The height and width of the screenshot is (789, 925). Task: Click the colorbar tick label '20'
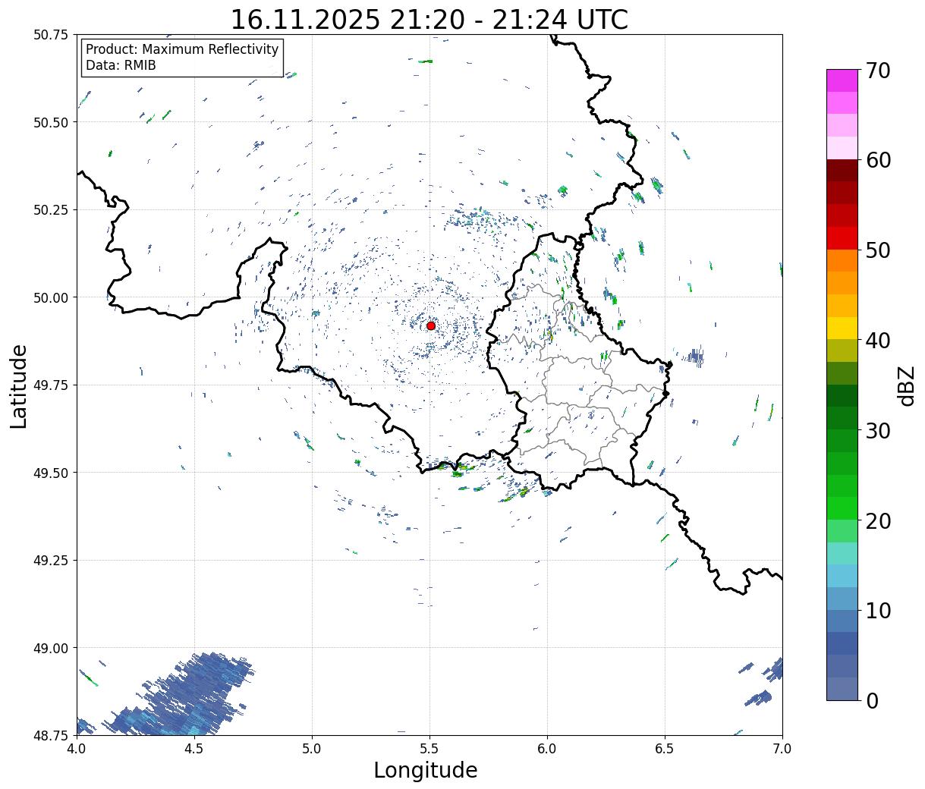pyautogui.click(x=878, y=521)
